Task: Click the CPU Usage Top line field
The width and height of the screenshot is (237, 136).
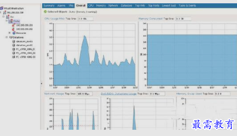Action: (x=85, y=19)
